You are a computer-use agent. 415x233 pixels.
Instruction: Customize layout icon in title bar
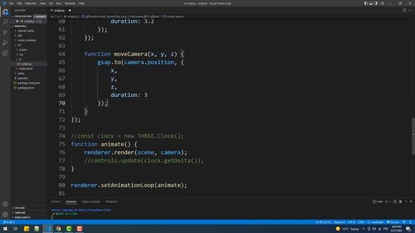(x=382, y=3)
